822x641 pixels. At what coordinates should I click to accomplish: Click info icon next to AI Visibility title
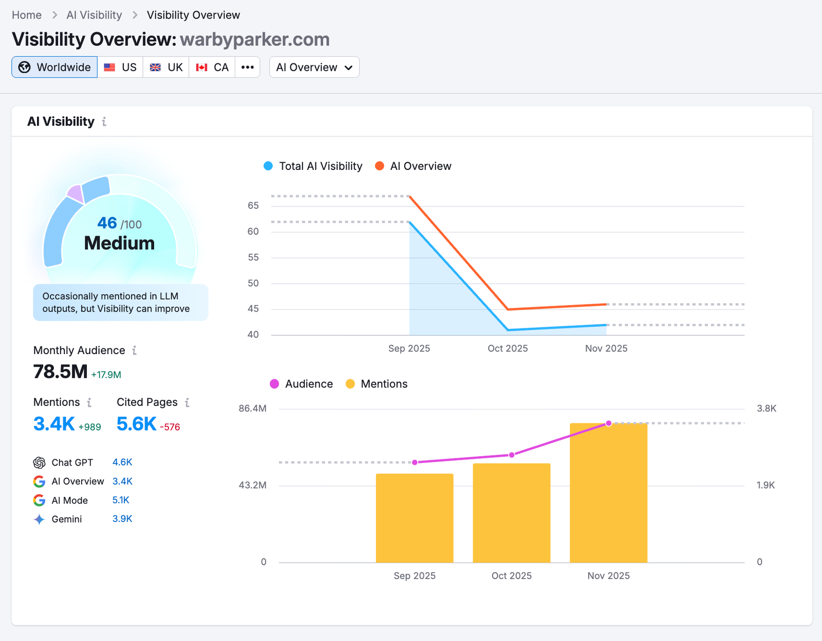click(104, 122)
